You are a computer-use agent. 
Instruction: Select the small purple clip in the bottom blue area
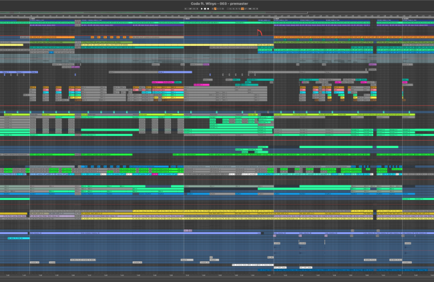tap(188, 231)
